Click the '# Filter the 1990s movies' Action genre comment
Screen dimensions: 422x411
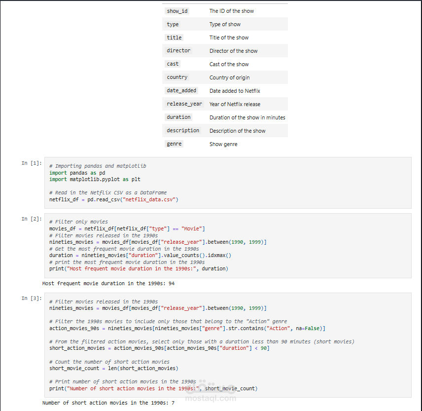click(168, 321)
